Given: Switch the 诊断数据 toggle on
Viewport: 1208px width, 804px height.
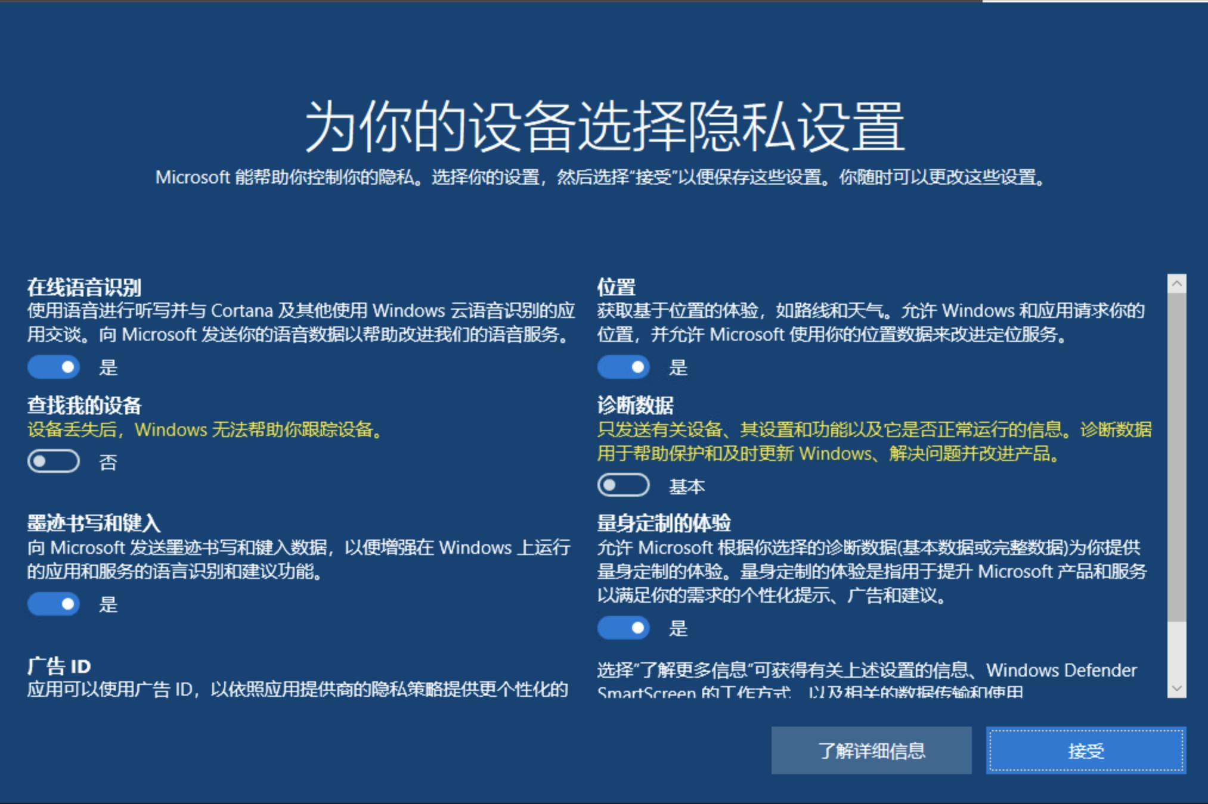Looking at the screenshot, I should [x=624, y=485].
